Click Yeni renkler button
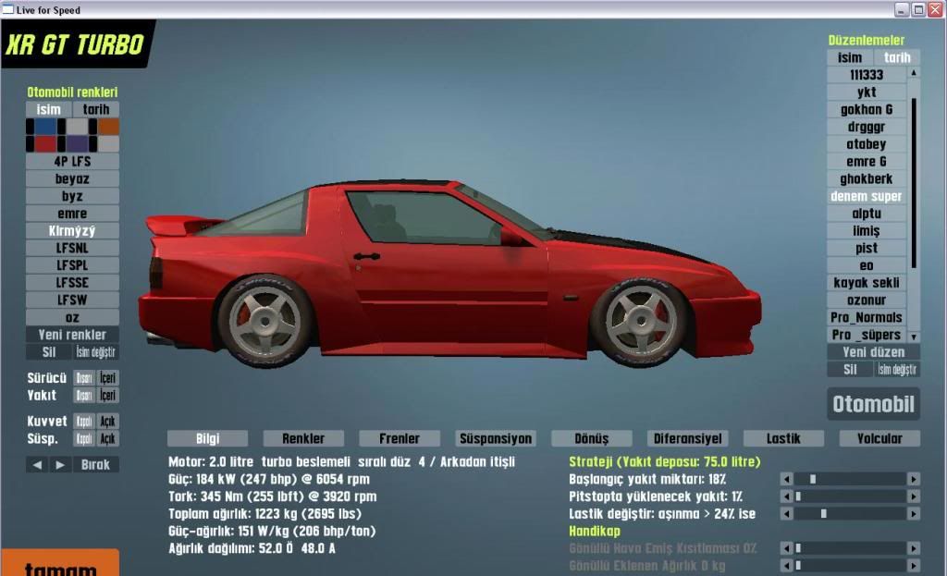947x576 pixels. pos(72,335)
